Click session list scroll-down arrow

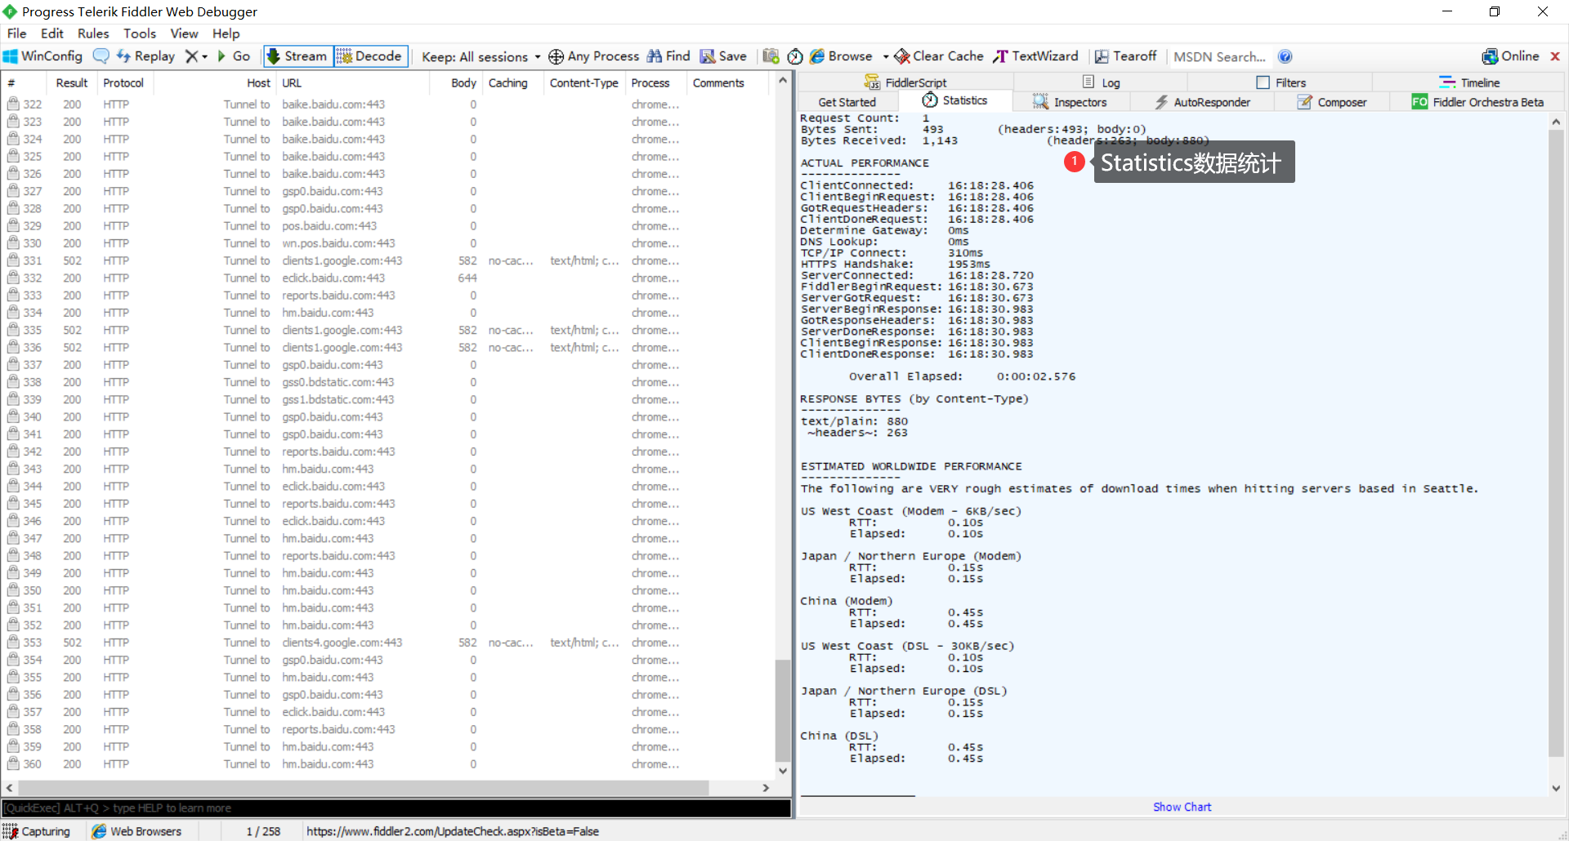(x=783, y=770)
